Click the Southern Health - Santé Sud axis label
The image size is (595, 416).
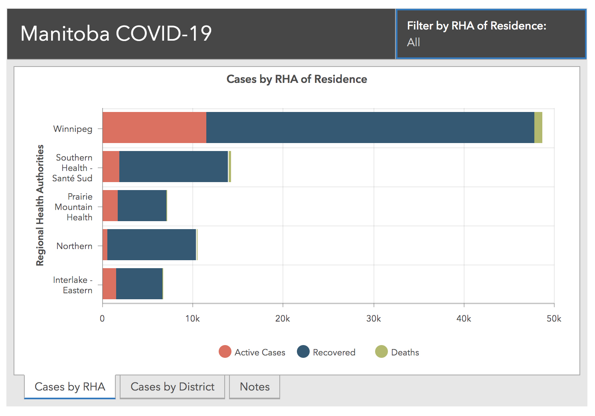coord(73,168)
